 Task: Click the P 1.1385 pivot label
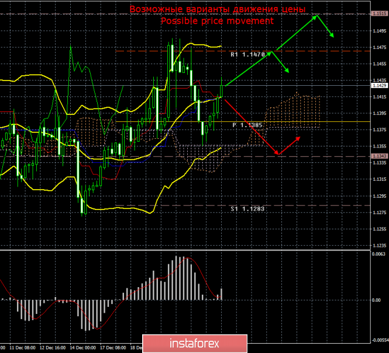(247, 125)
